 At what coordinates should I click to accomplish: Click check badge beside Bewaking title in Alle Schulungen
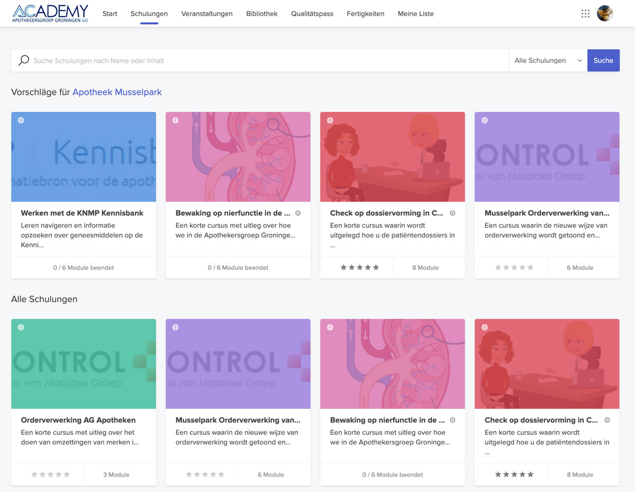[452, 420]
